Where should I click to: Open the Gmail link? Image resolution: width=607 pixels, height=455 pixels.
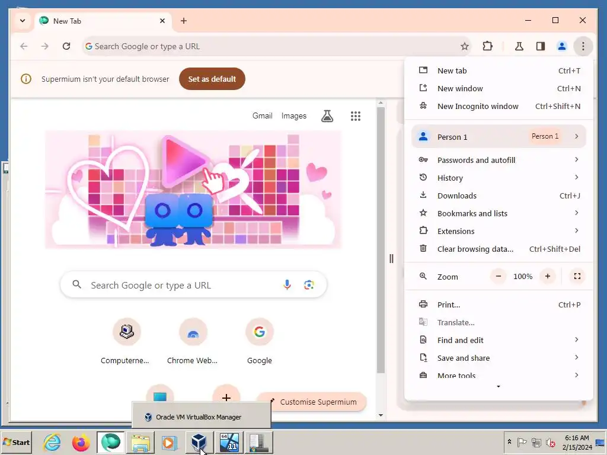point(263,116)
